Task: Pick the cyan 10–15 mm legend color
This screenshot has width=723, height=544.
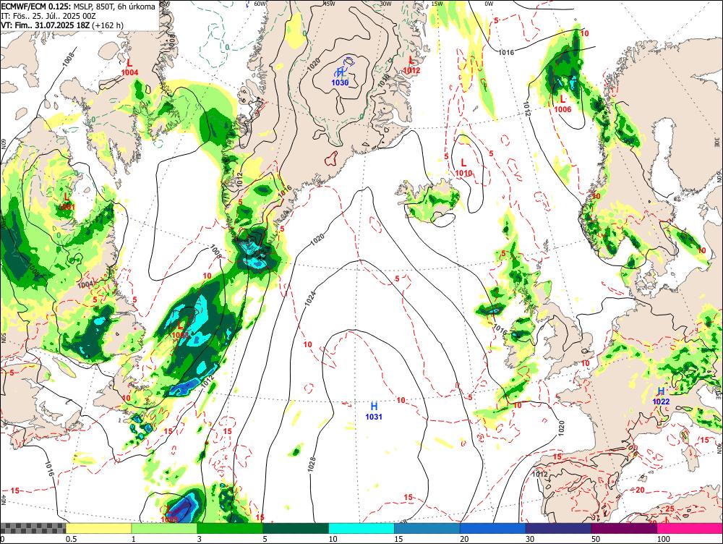Action: [361, 528]
